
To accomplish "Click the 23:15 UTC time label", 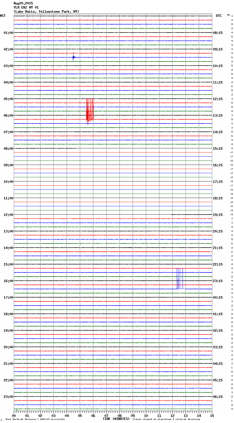I will 218,281.
